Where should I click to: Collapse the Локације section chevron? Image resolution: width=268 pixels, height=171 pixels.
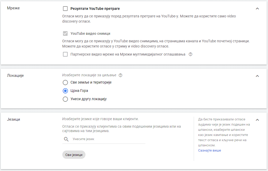pos(257,76)
